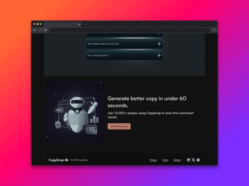Screen dimensions: 249x186
Task: Click the red close window button
Action: click(34, 24)
